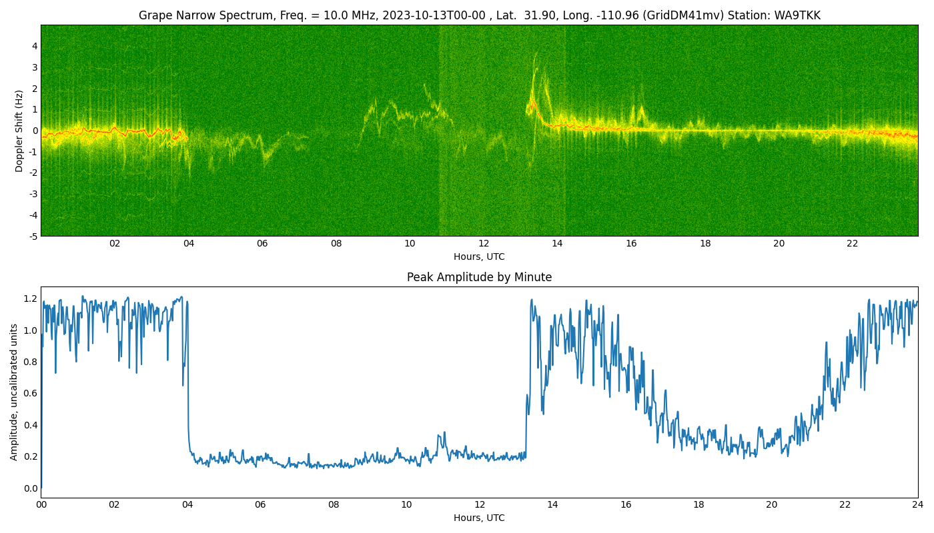Click the spectrogram x-axis tick label 06
934x533 pixels.
262,243
